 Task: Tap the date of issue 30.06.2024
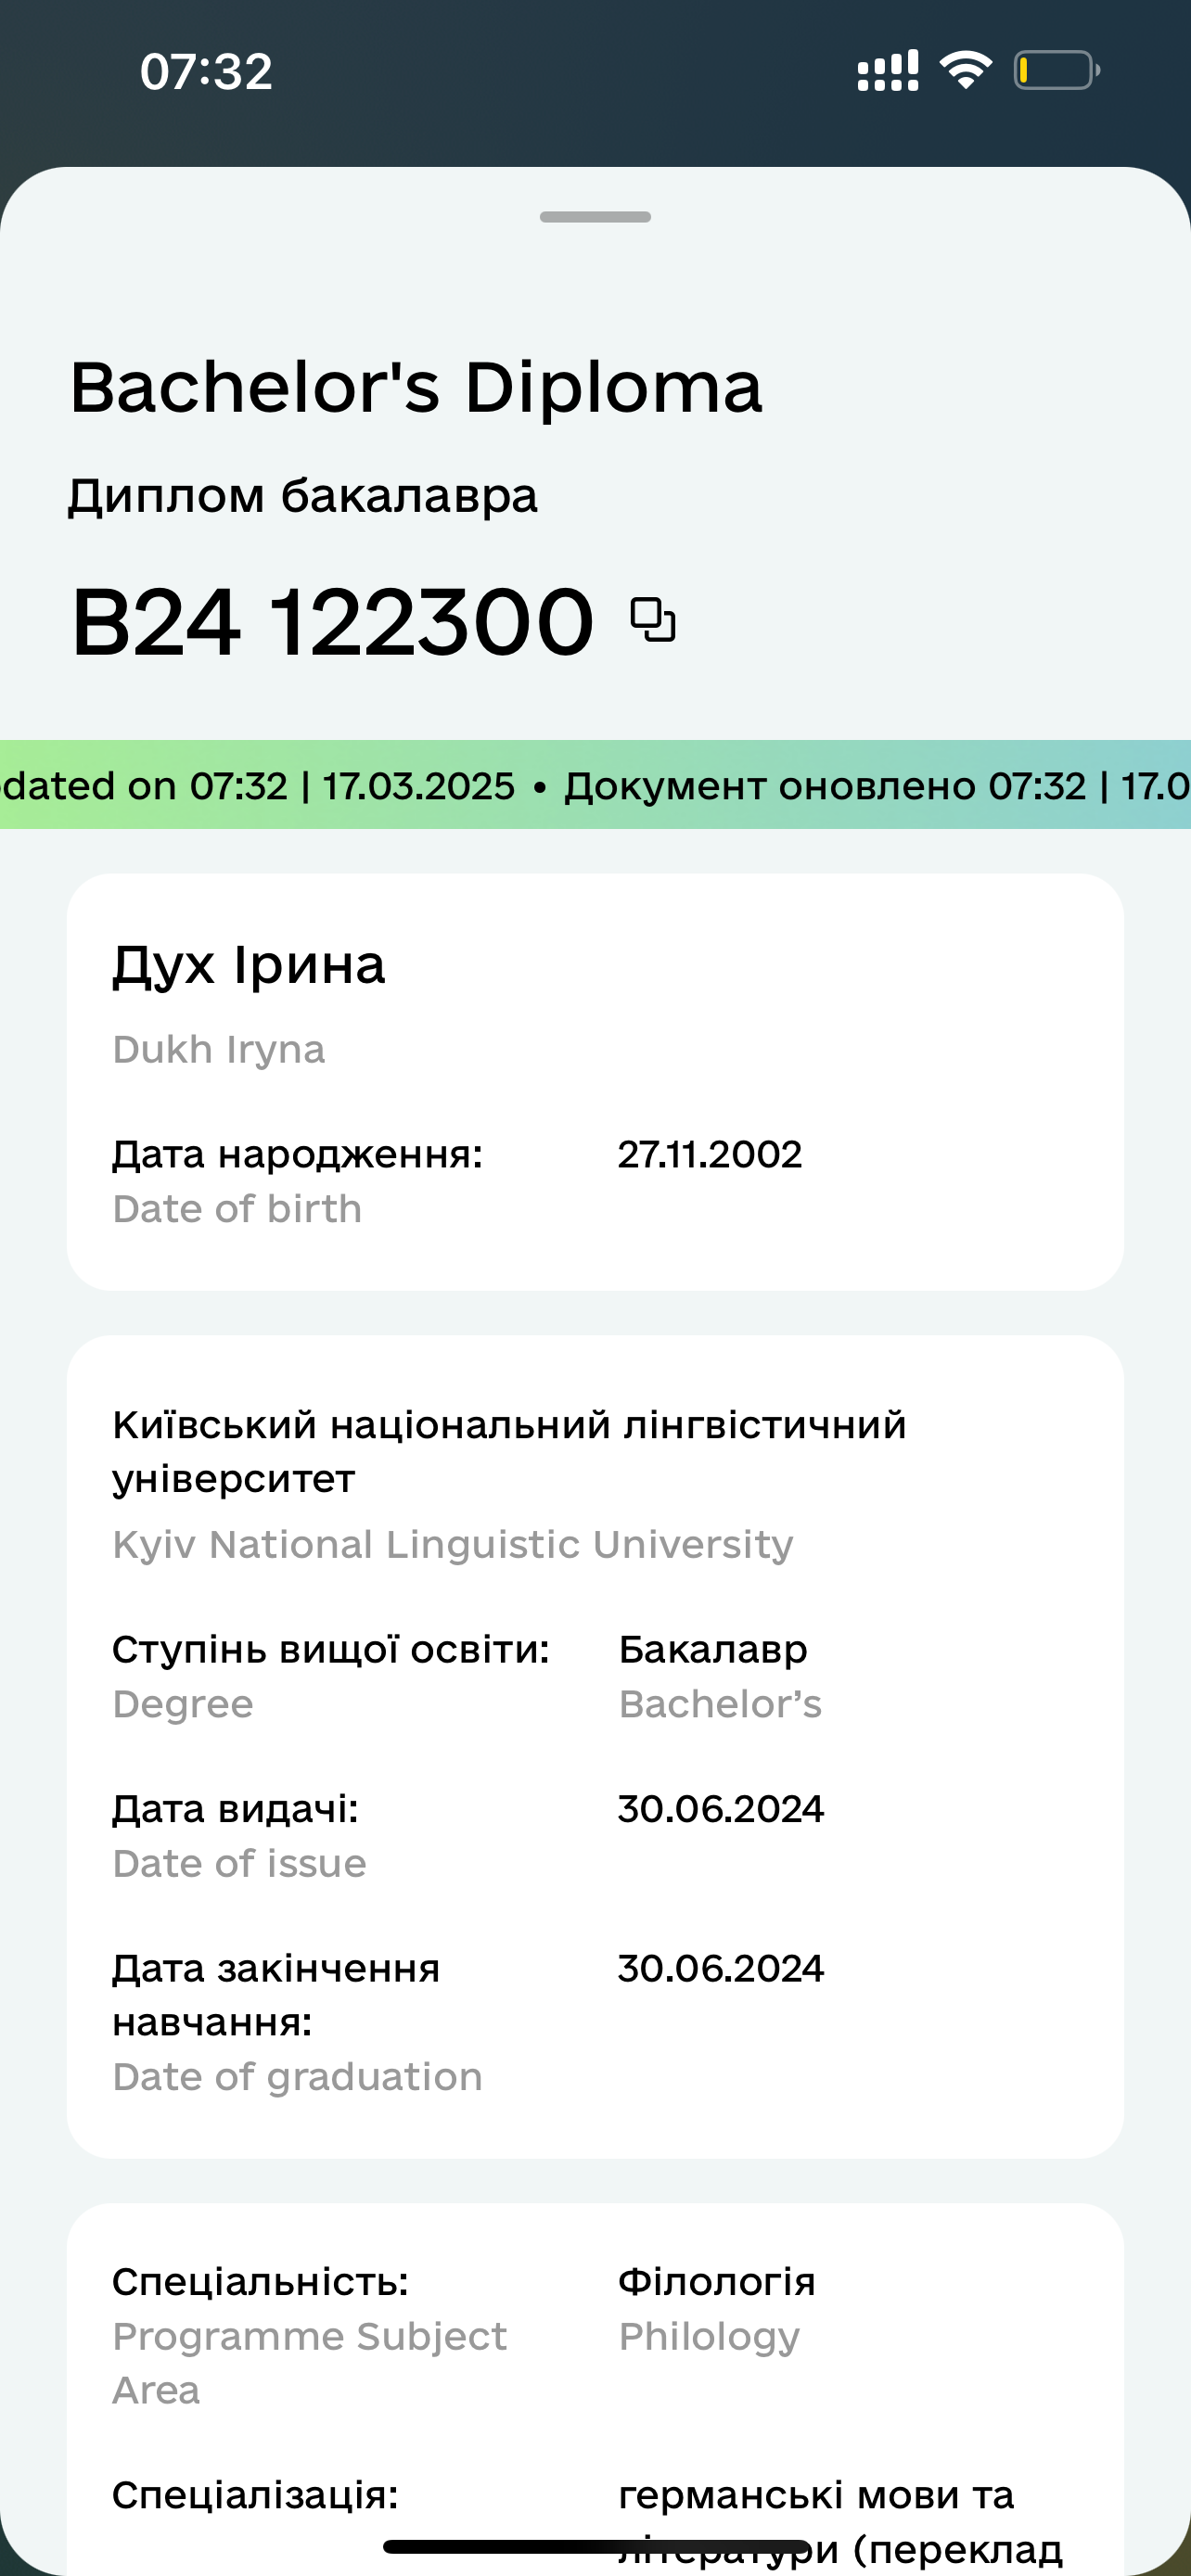coord(720,1808)
